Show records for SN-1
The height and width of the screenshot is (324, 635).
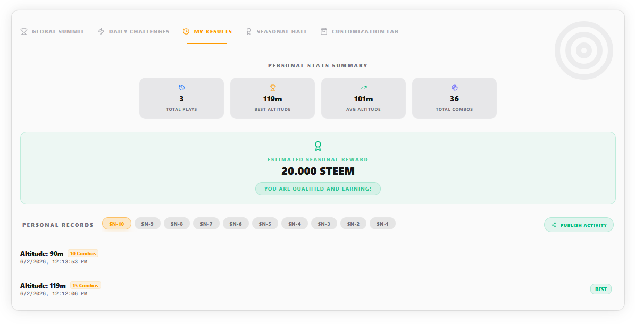click(x=383, y=224)
